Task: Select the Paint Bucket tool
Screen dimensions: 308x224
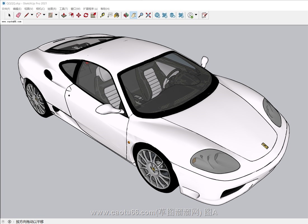Action: click(117, 15)
